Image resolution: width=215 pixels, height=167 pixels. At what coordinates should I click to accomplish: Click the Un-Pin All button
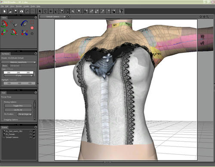click(x=18, y=110)
